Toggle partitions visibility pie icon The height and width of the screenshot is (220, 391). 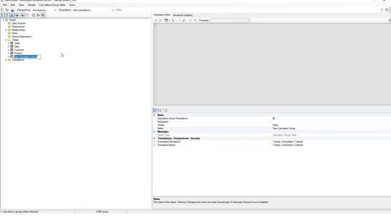pyautogui.click(x=17, y=15)
